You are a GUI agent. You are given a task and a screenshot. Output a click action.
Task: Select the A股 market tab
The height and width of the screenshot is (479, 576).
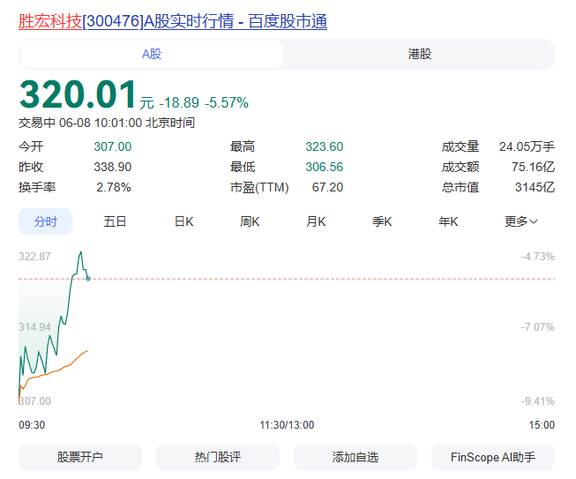(x=152, y=54)
